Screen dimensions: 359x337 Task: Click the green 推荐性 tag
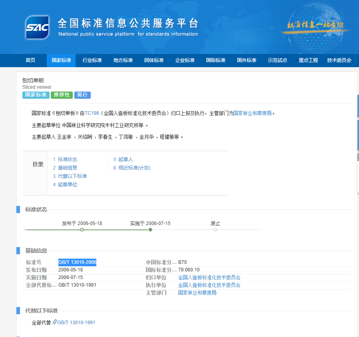(62, 95)
